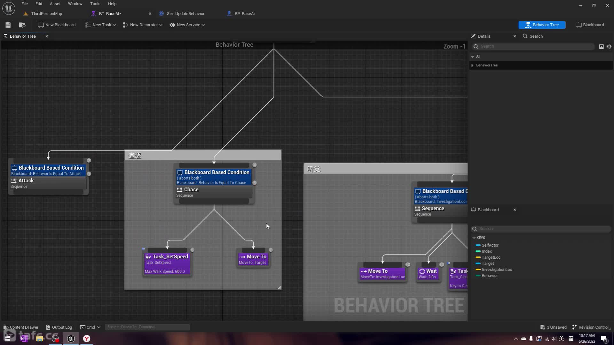This screenshot has width=614, height=345.
Task: Click Browse to asset icon
Action: 22,25
